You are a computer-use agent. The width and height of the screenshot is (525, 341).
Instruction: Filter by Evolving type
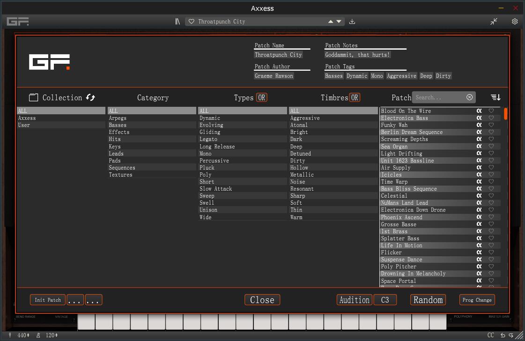click(x=243, y=125)
